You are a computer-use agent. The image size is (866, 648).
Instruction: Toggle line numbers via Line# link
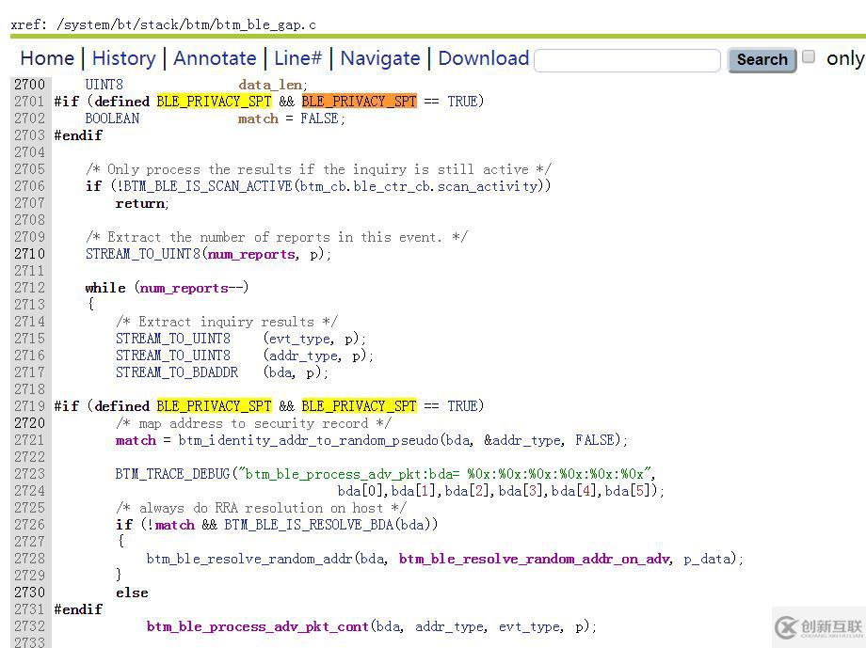point(297,58)
